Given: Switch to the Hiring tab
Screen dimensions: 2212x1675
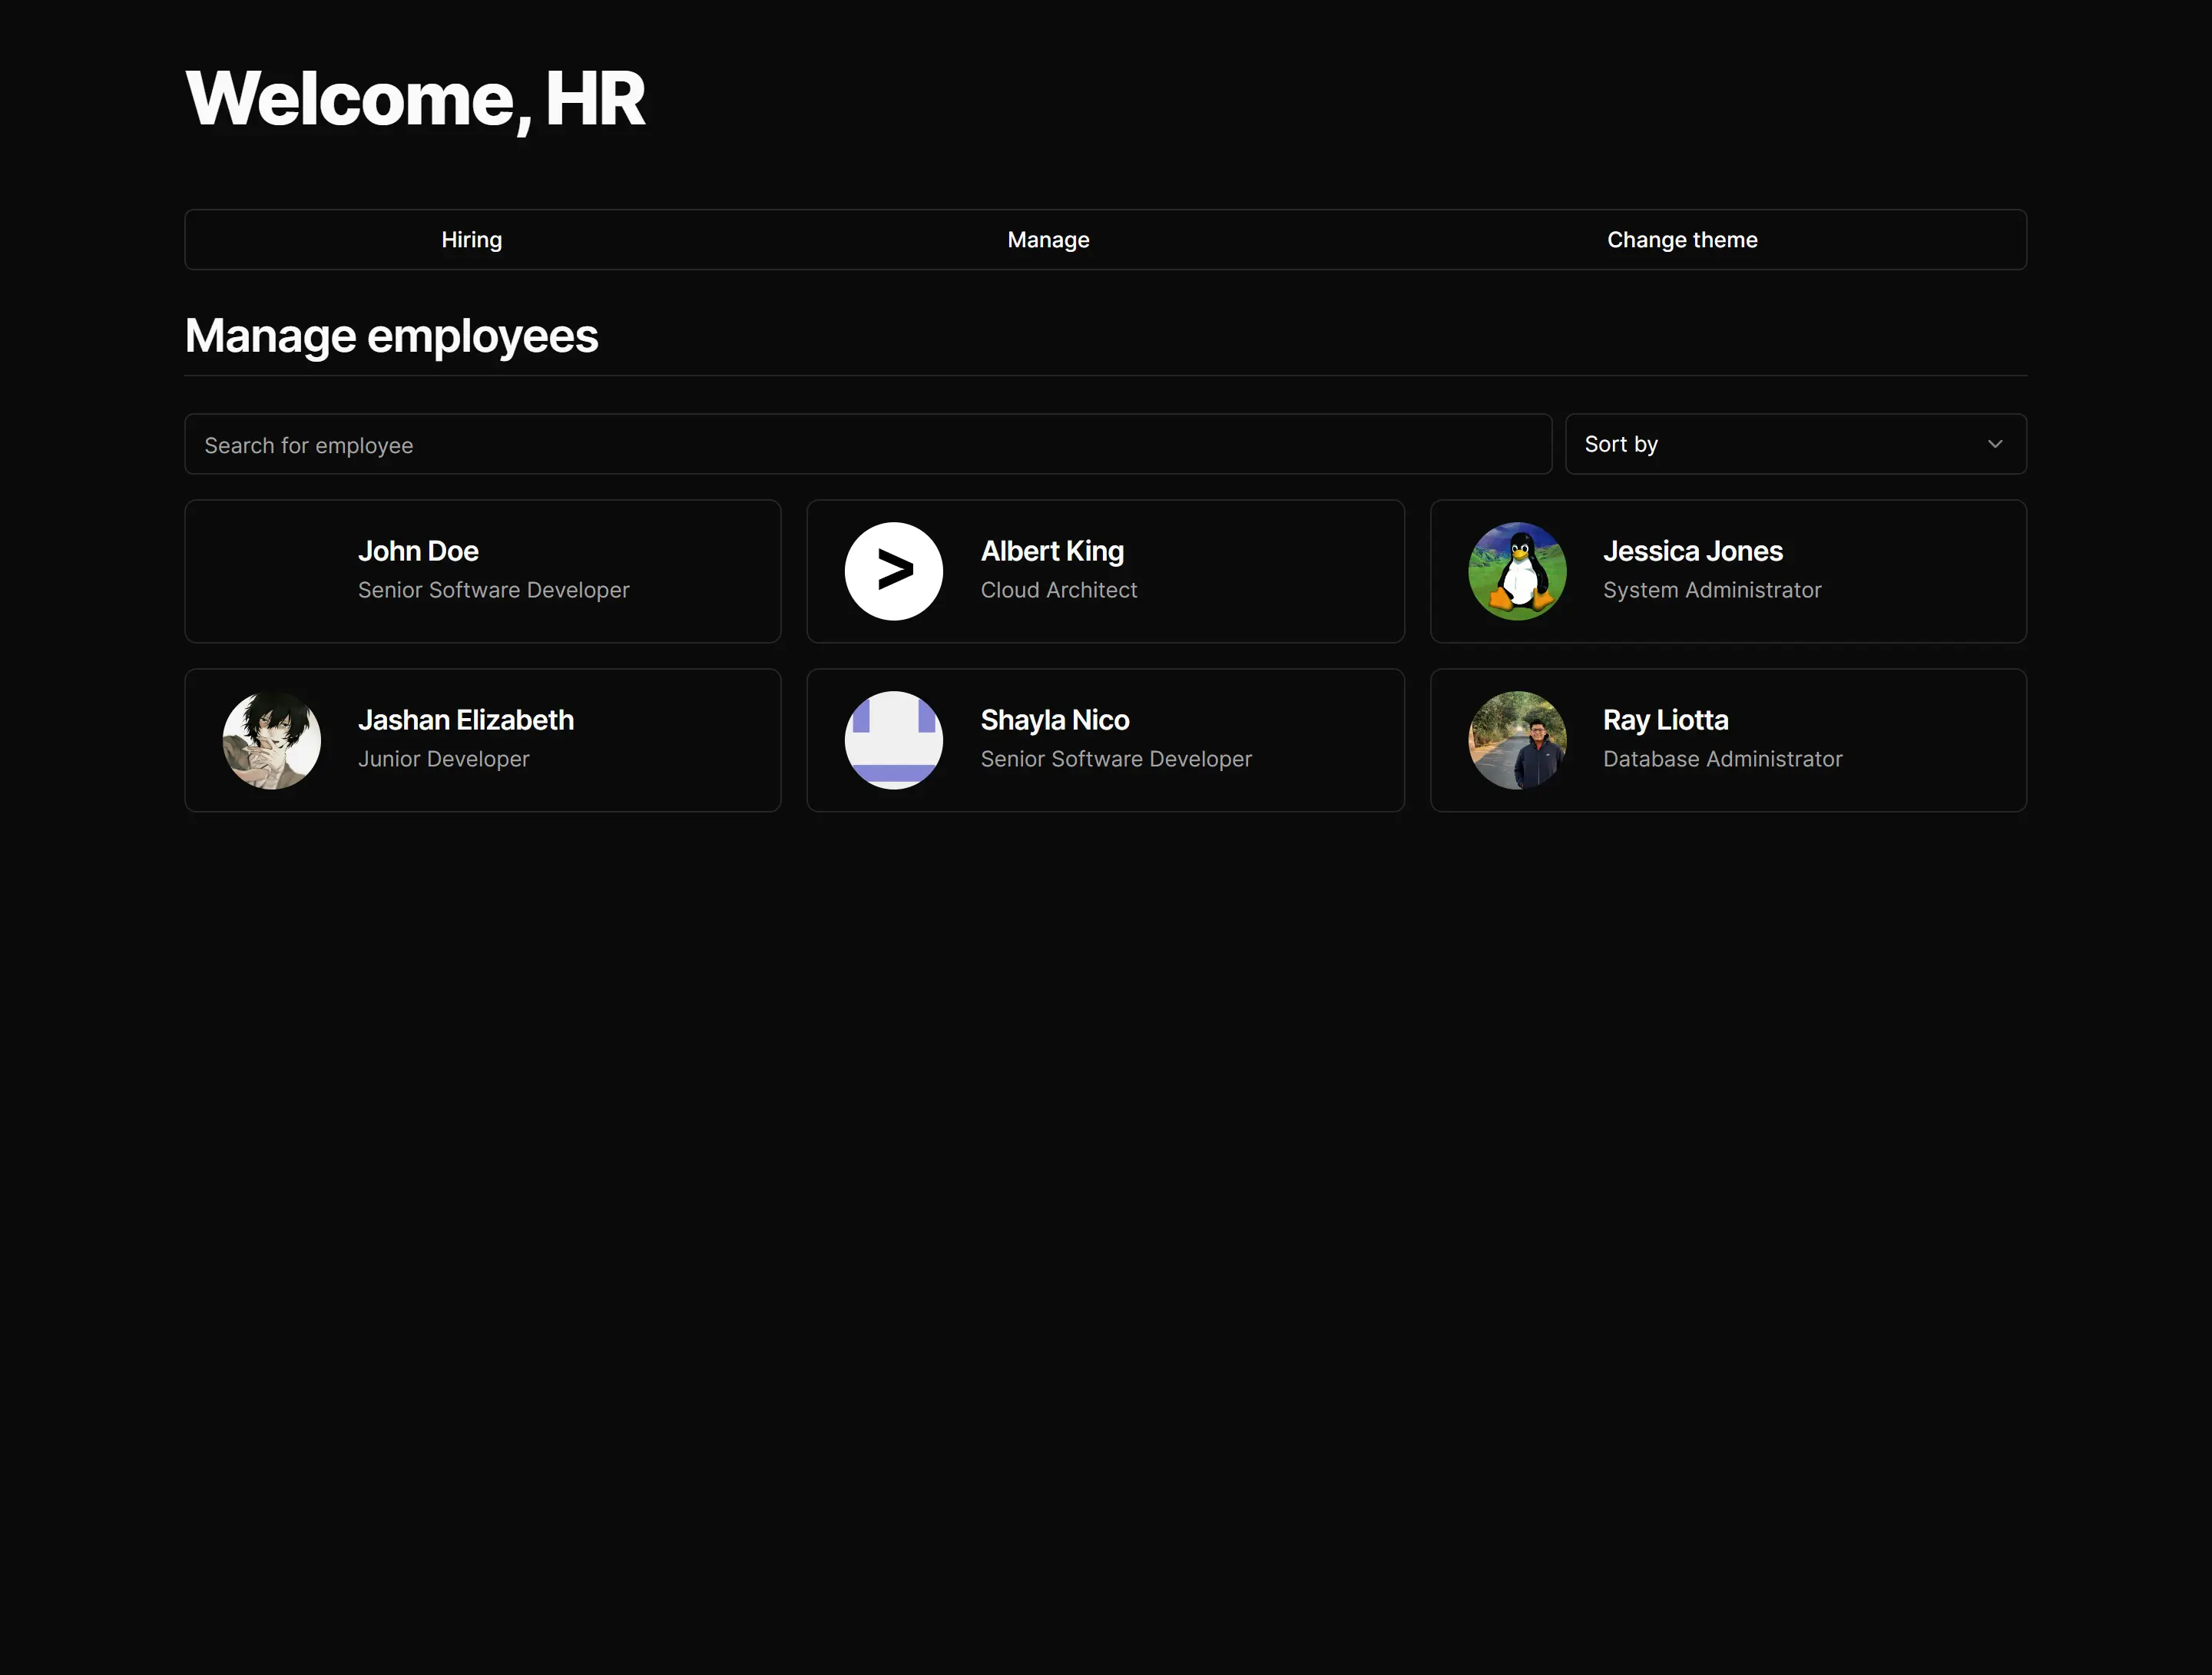Looking at the screenshot, I should [471, 239].
